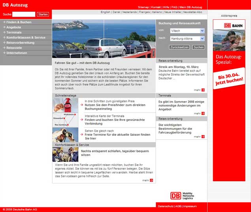
Task: Open the Hilfe link in header
Action: tap(166, 7)
